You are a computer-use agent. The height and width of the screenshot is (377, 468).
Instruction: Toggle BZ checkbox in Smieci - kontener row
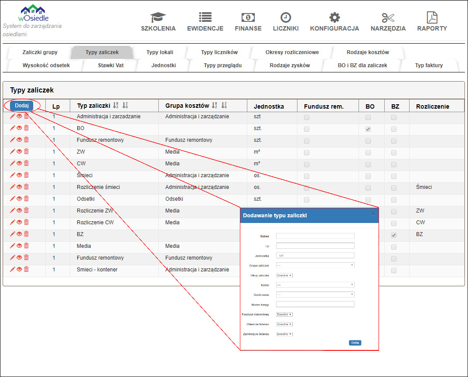coord(394,271)
